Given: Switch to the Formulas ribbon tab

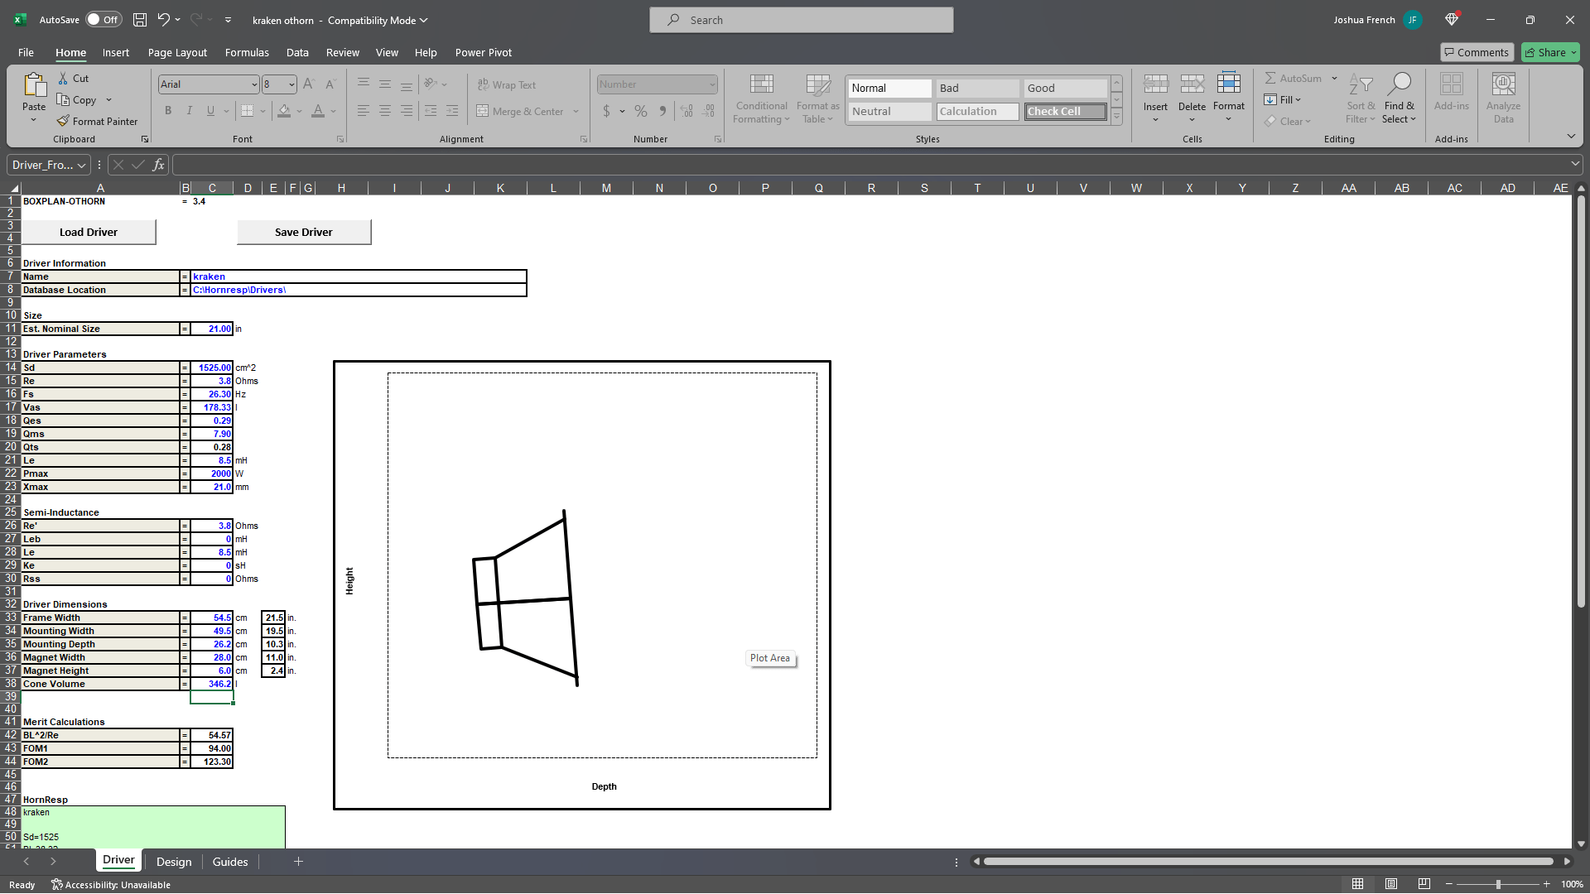Looking at the screenshot, I should tap(247, 52).
